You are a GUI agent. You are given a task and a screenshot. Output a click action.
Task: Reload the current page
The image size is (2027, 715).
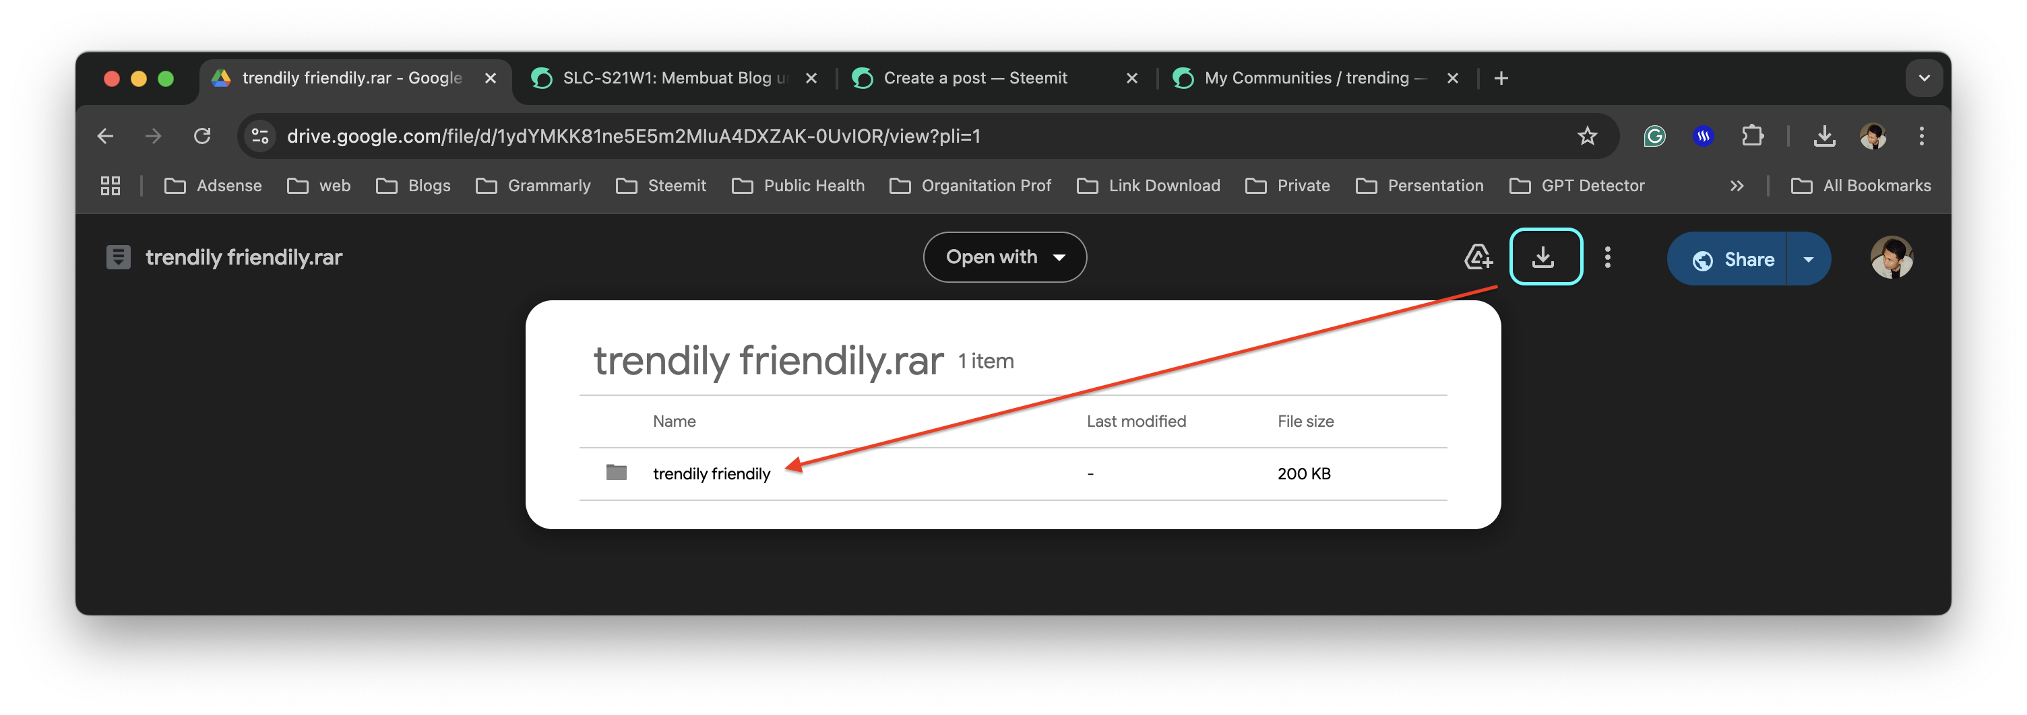click(202, 136)
